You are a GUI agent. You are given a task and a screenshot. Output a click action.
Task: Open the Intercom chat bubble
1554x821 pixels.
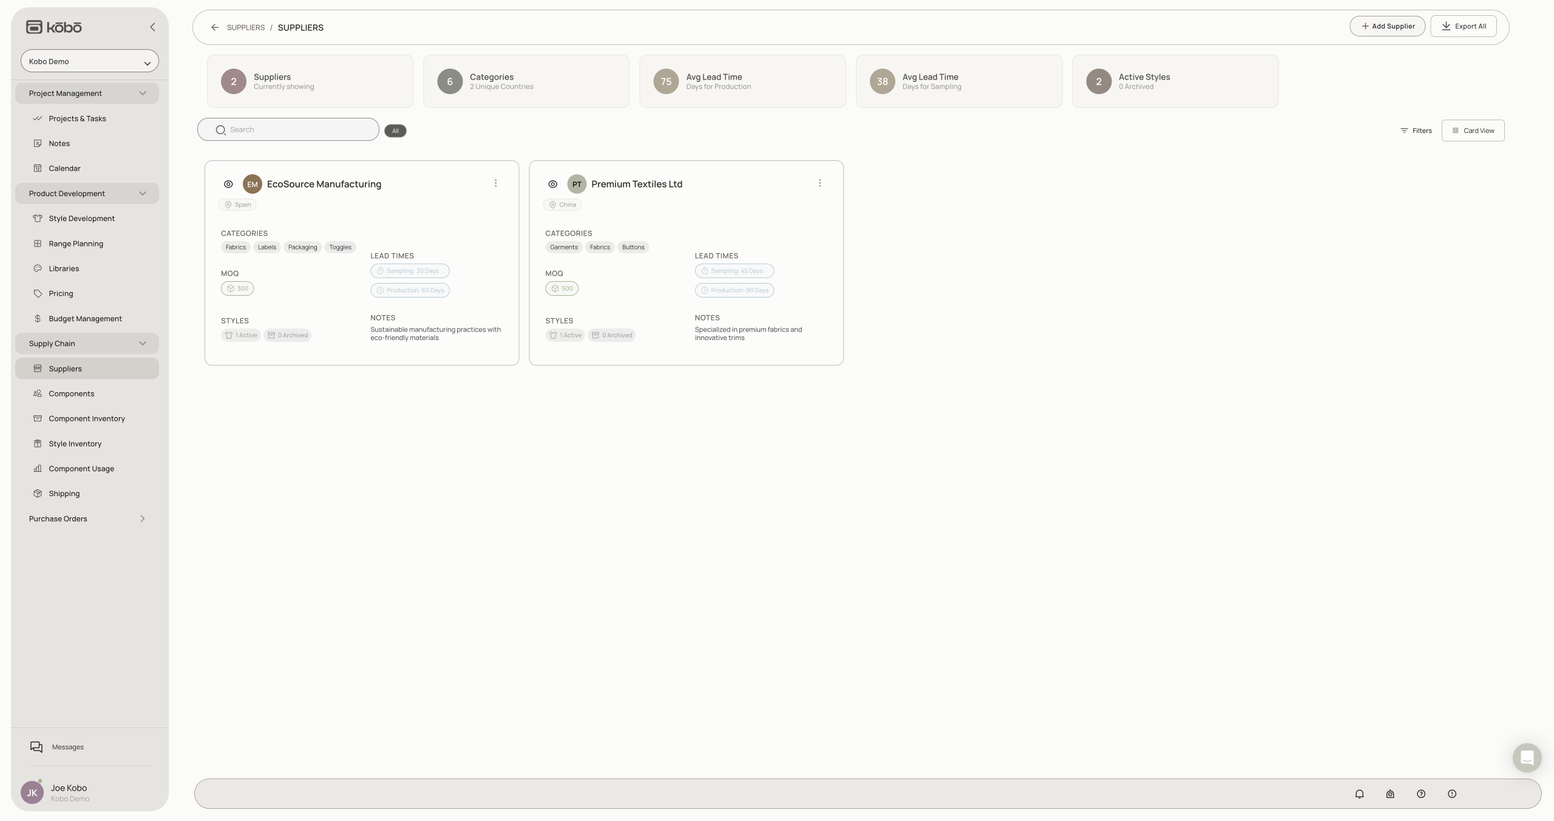1527,758
